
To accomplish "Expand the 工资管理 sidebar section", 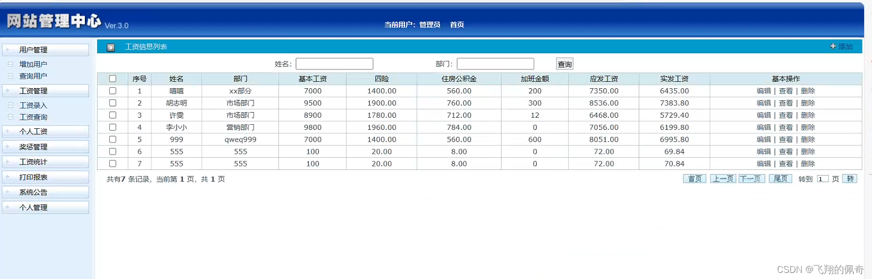I will point(46,91).
